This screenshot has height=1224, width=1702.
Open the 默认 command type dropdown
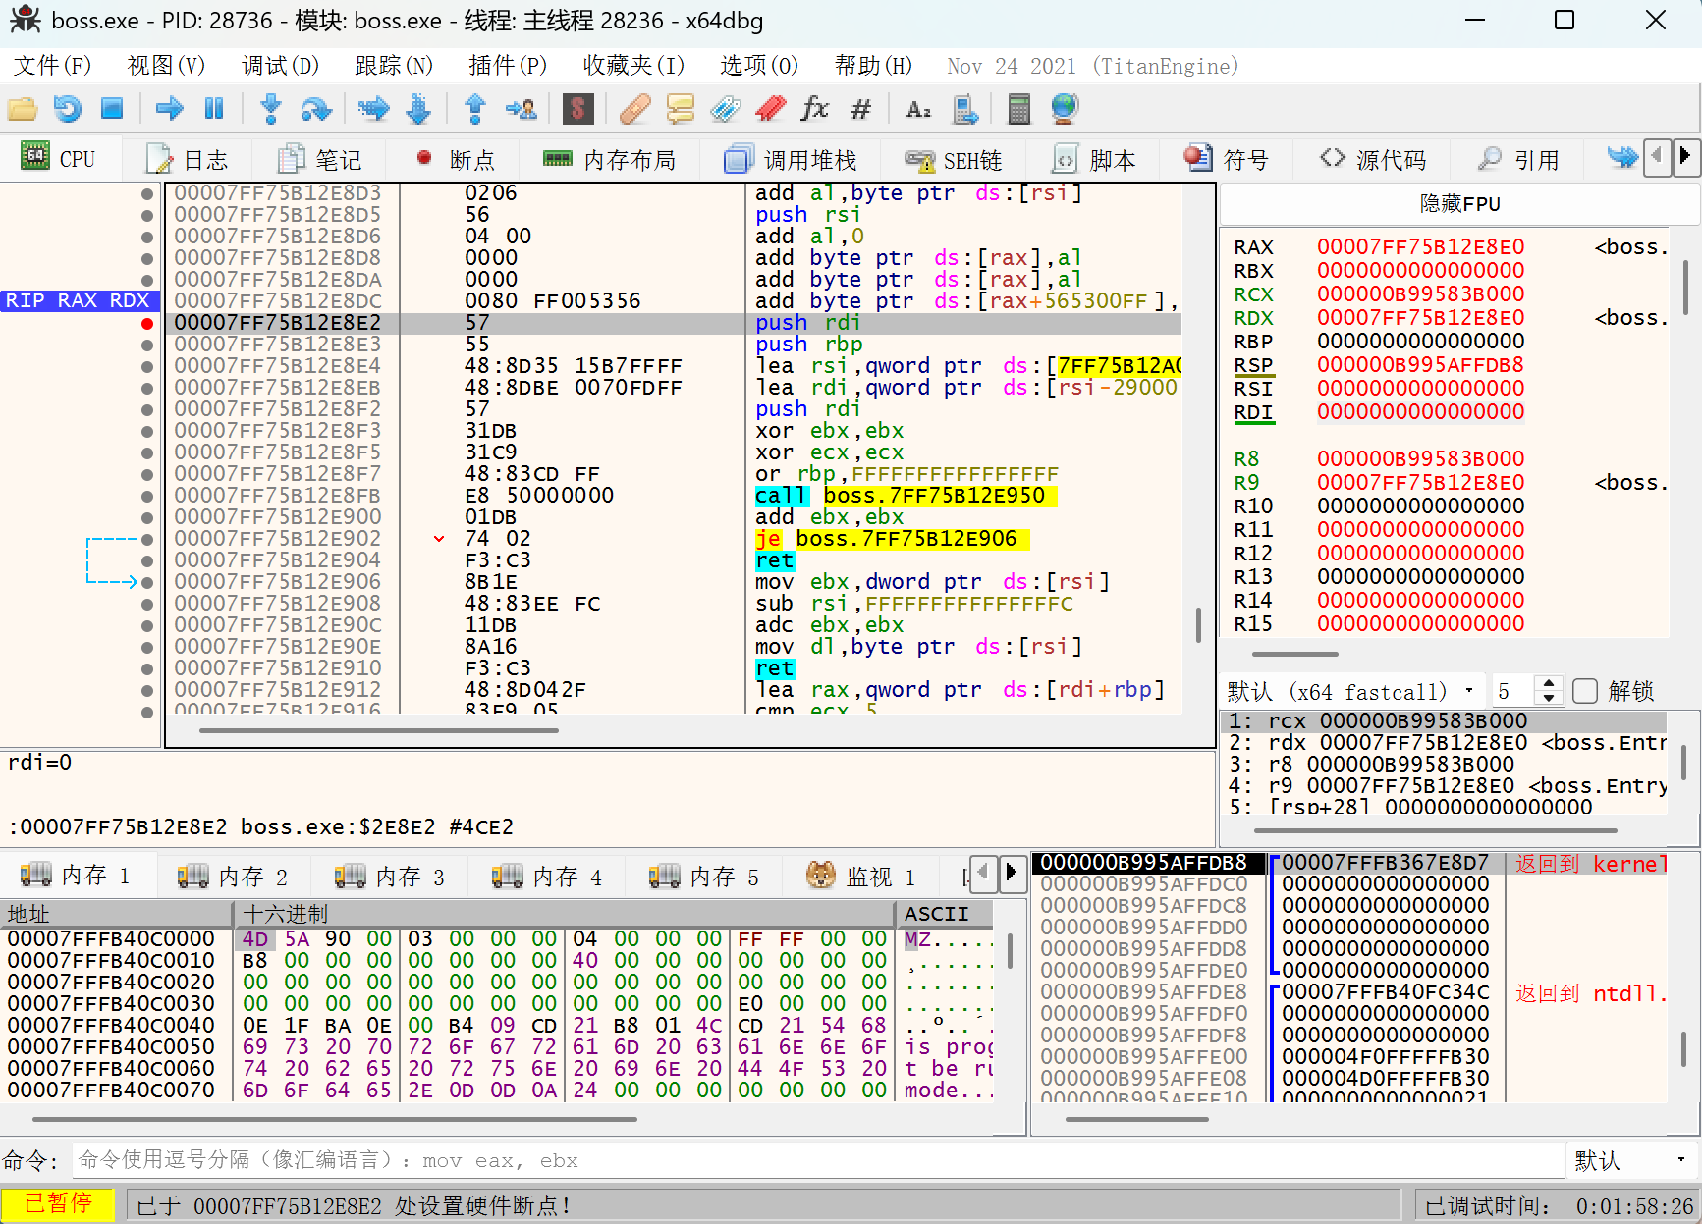tap(1631, 1160)
